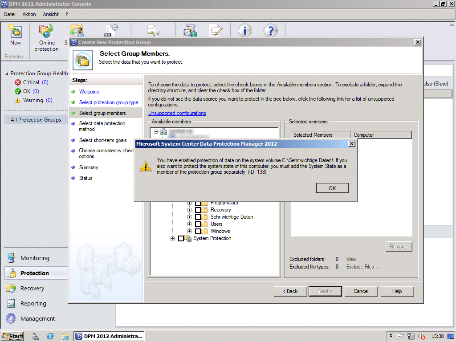Click the server icon in Available members tree
This screenshot has width=456, height=342.
[x=164, y=132]
